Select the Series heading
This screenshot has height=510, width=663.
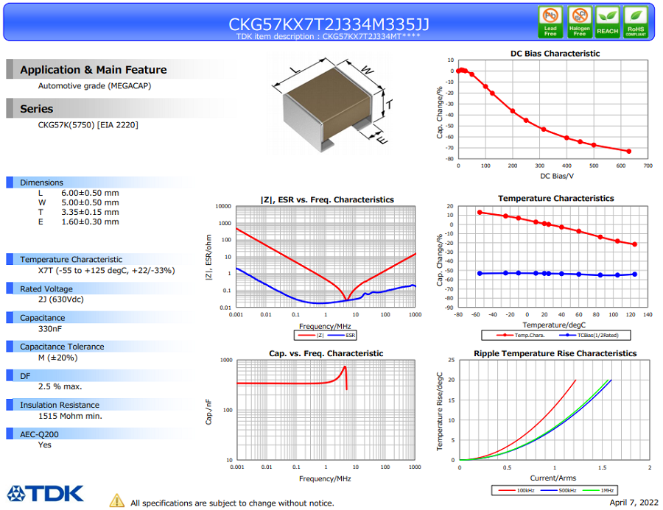coord(36,109)
